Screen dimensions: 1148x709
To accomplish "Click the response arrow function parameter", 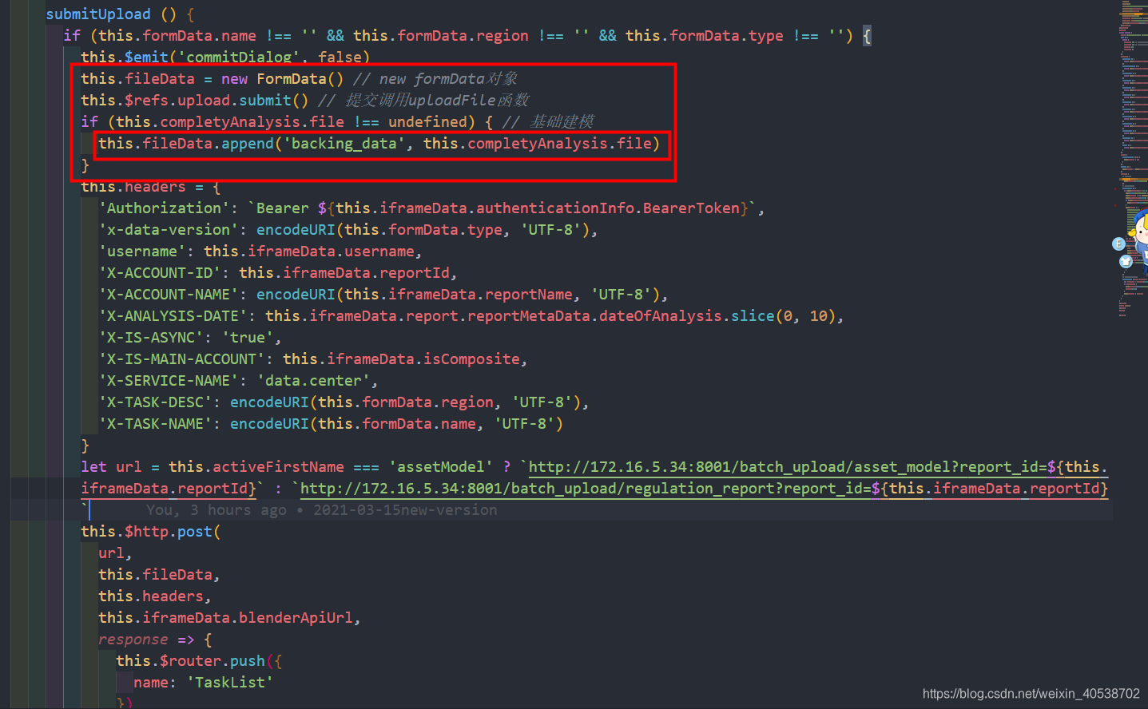I will 133,638.
